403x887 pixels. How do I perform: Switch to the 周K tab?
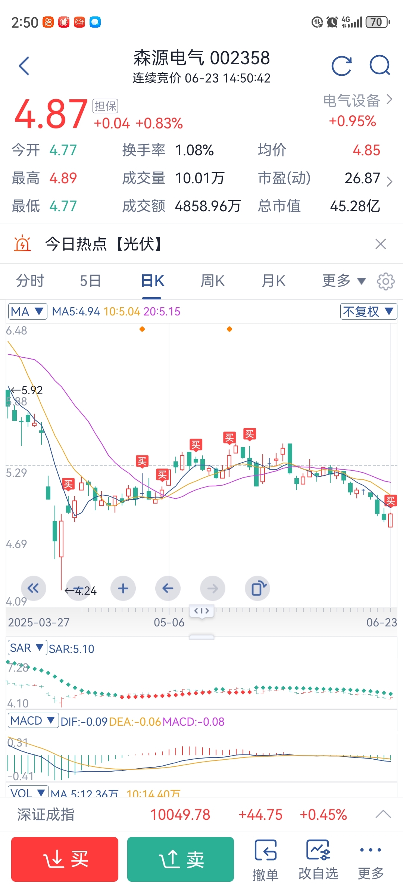click(213, 281)
